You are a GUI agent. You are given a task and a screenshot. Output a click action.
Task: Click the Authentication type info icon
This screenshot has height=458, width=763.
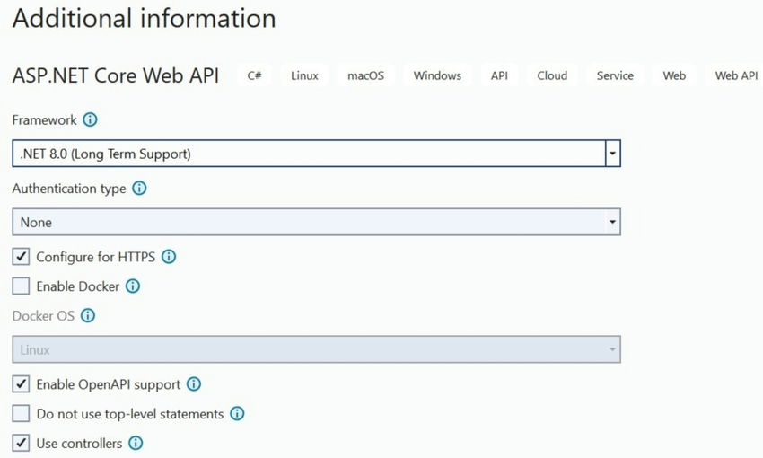tap(139, 189)
